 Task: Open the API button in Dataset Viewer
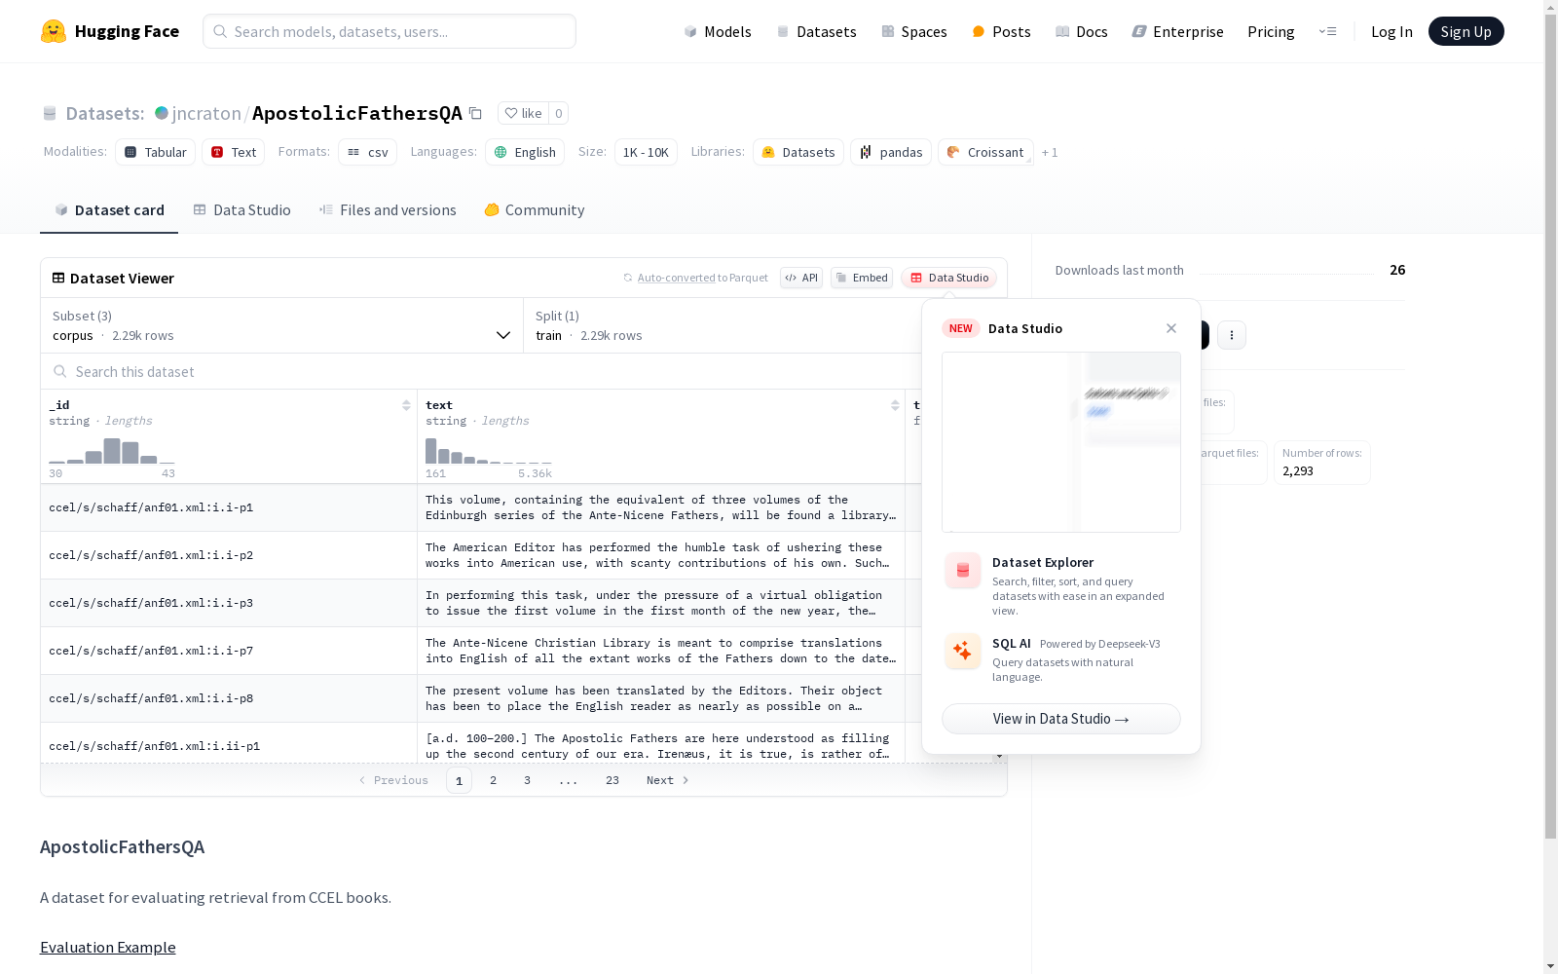(x=801, y=278)
